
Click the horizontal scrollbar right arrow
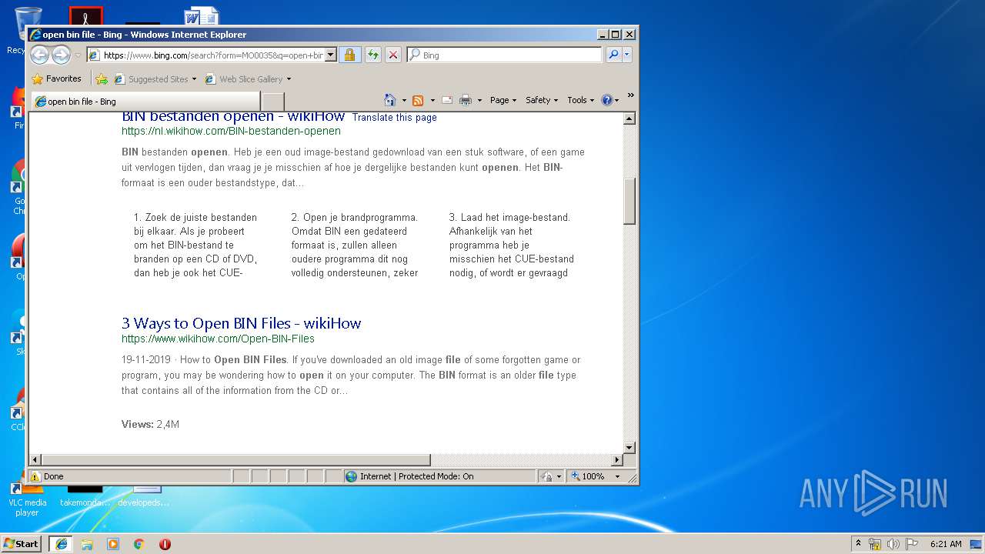(616, 460)
